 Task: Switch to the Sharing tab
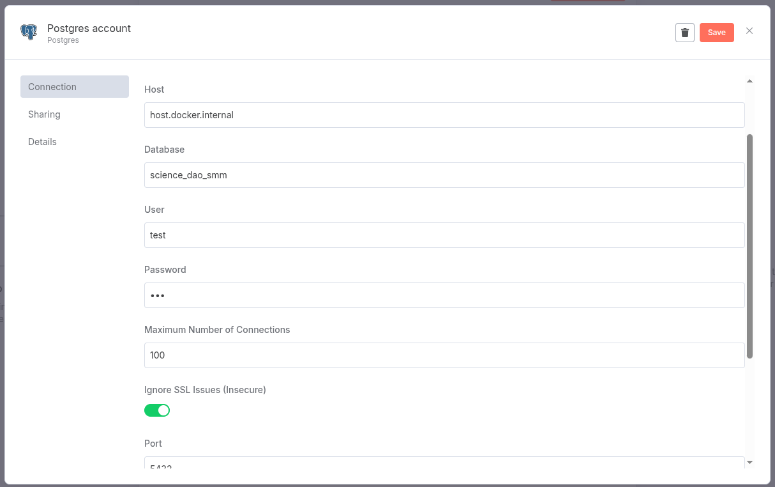tap(45, 114)
